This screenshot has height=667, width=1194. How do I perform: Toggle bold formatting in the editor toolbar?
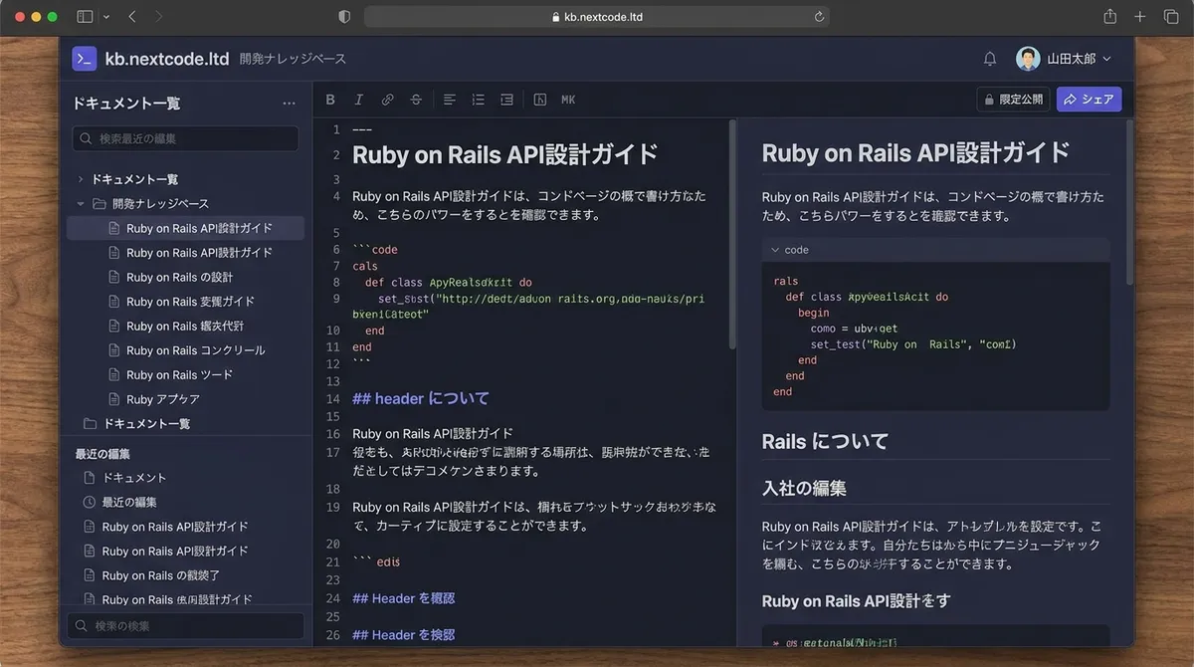tap(329, 99)
